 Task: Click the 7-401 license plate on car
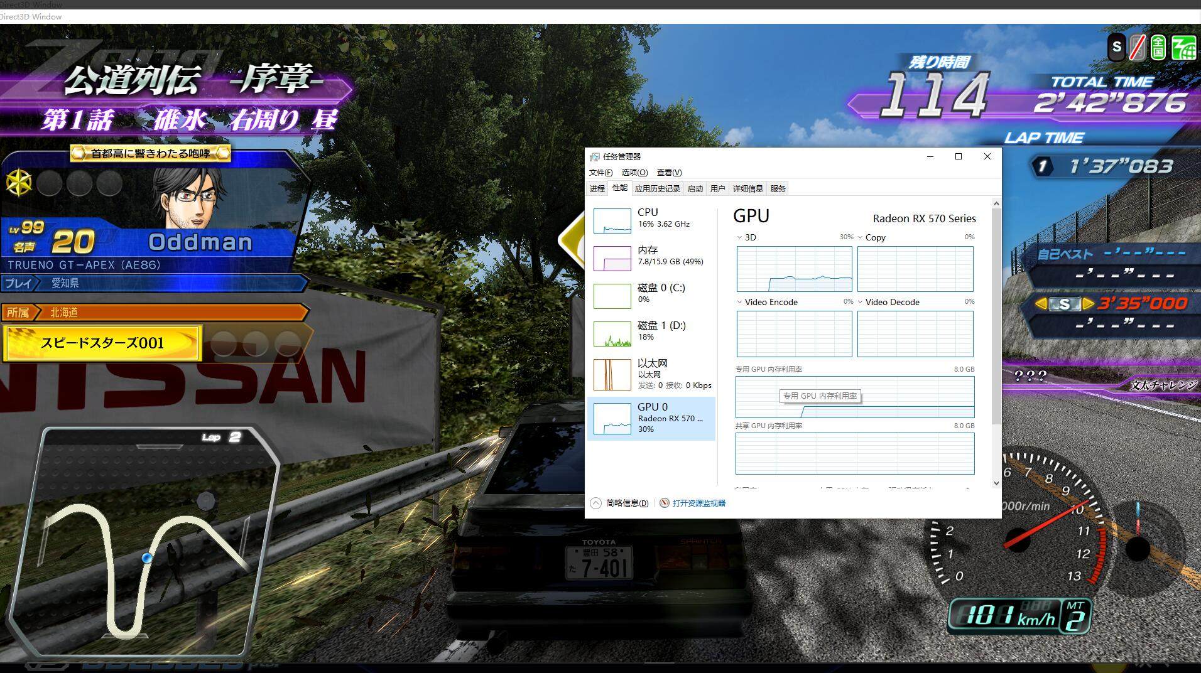coord(599,563)
